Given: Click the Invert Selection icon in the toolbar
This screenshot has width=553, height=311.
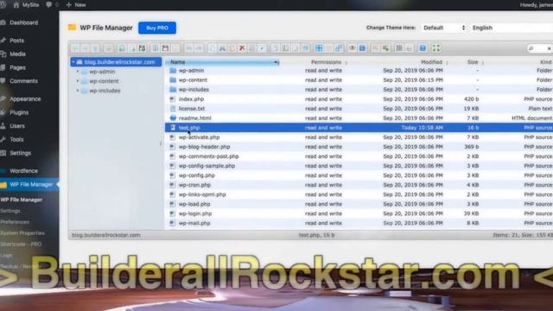Looking at the screenshot, I should tap(339, 48).
